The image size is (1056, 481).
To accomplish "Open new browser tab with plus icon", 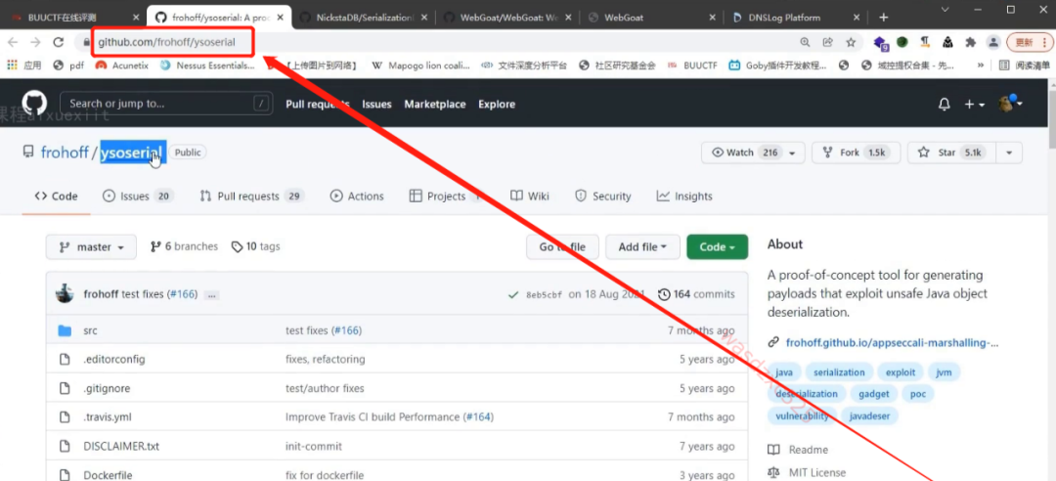I will (884, 18).
